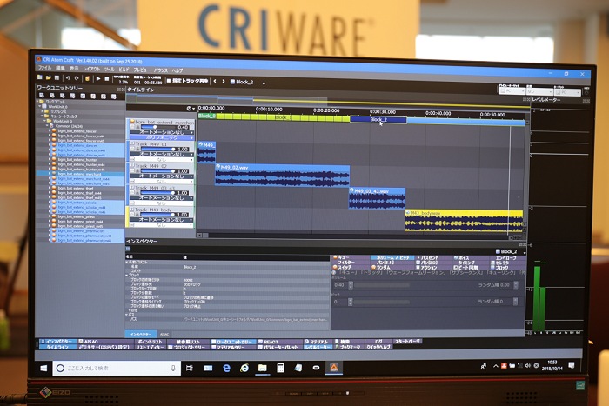Open the ミキサー(DSPバス設定) panel button

pyautogui.click(x=104, y=347)
